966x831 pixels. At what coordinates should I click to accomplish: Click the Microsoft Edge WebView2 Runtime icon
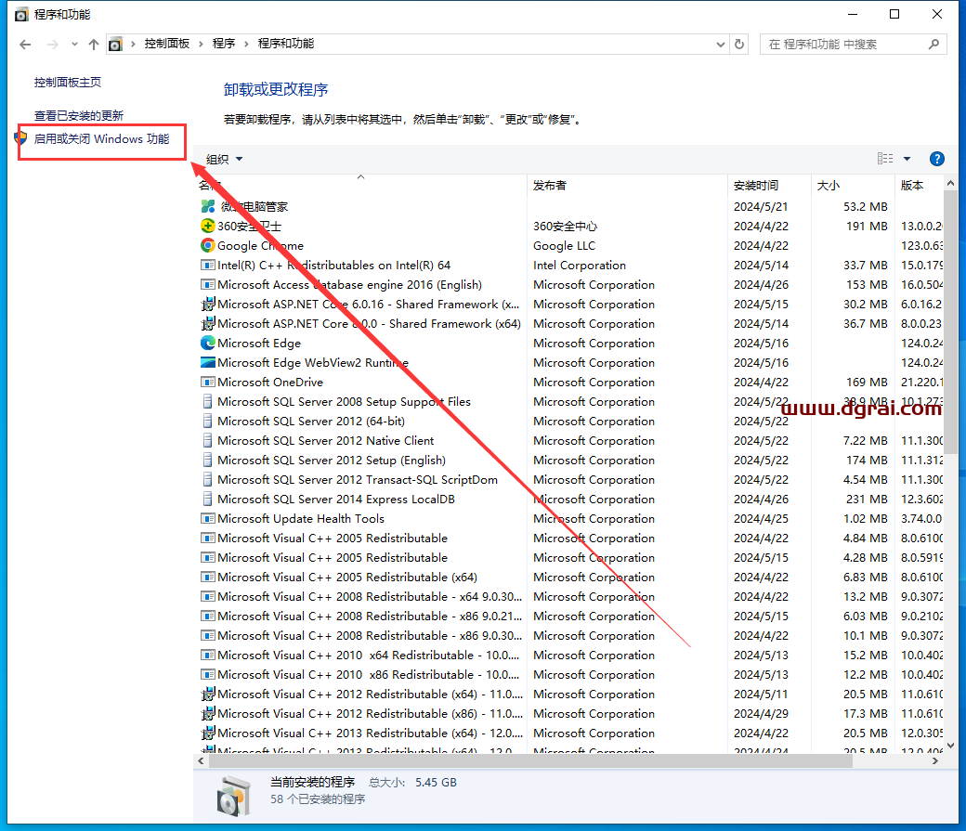tap(208, 363)
